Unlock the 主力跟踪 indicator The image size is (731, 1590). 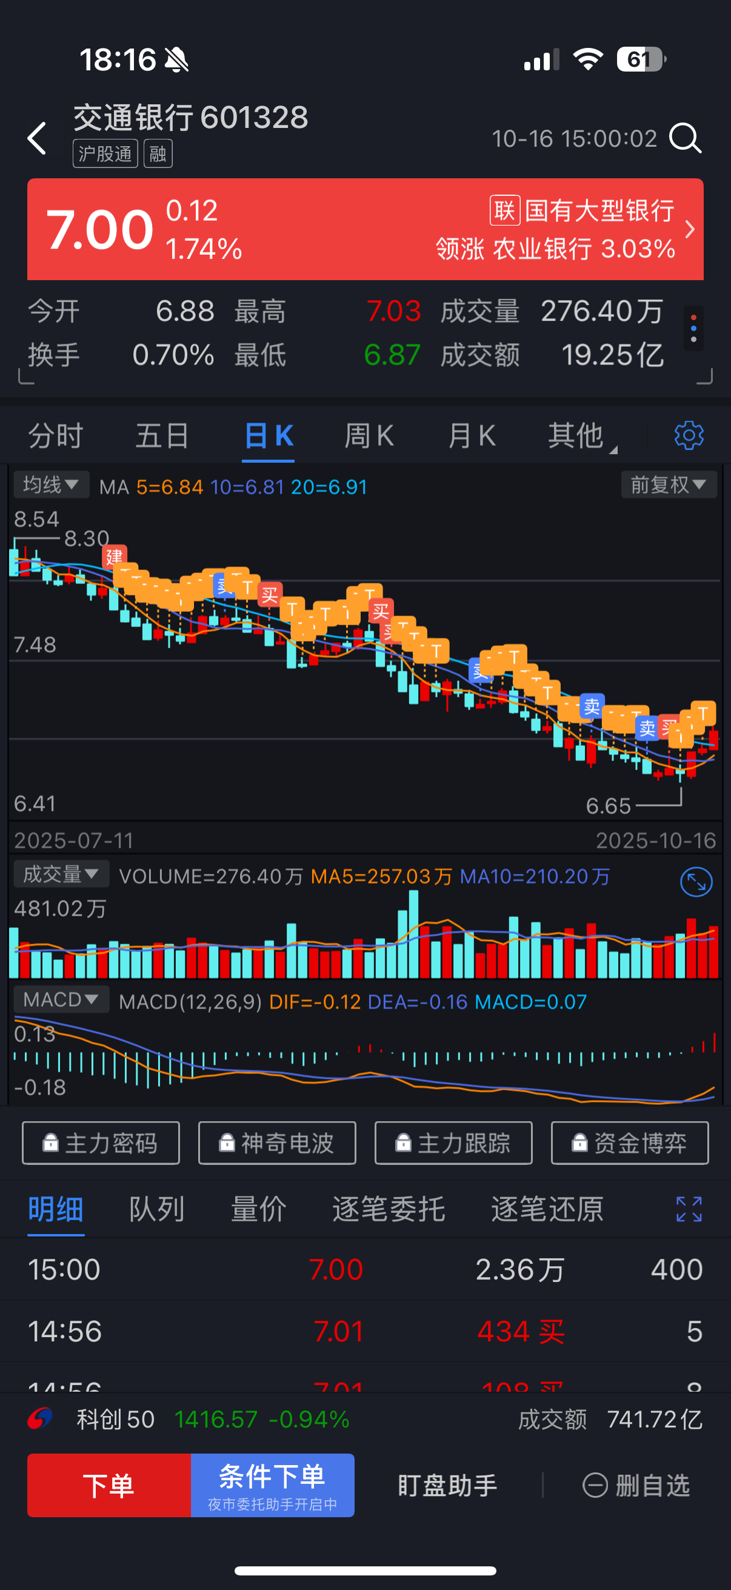pos(453,1143)
